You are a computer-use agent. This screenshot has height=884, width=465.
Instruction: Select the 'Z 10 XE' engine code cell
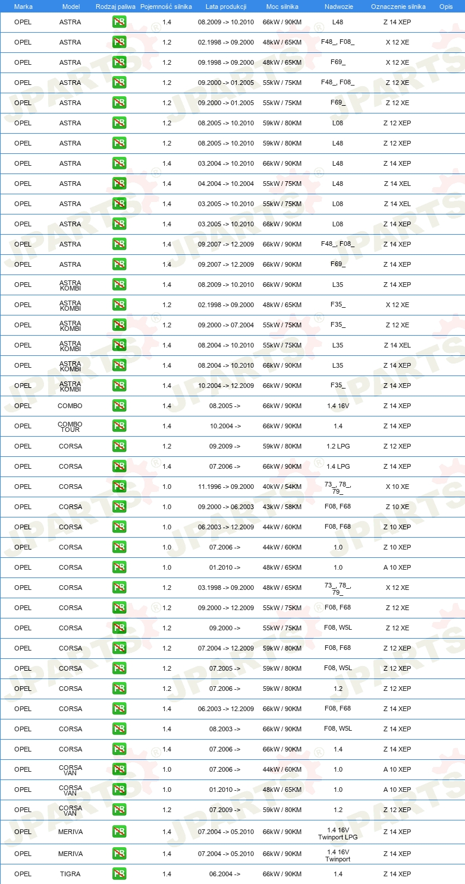tap(397, 507)
